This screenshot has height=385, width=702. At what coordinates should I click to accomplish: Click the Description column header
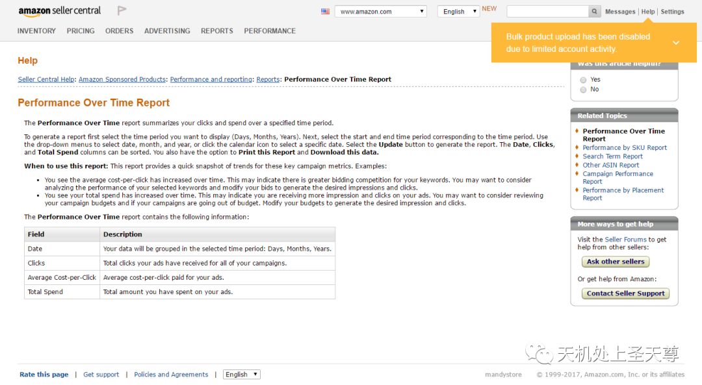pyautogui.click(x=218, y=234)
